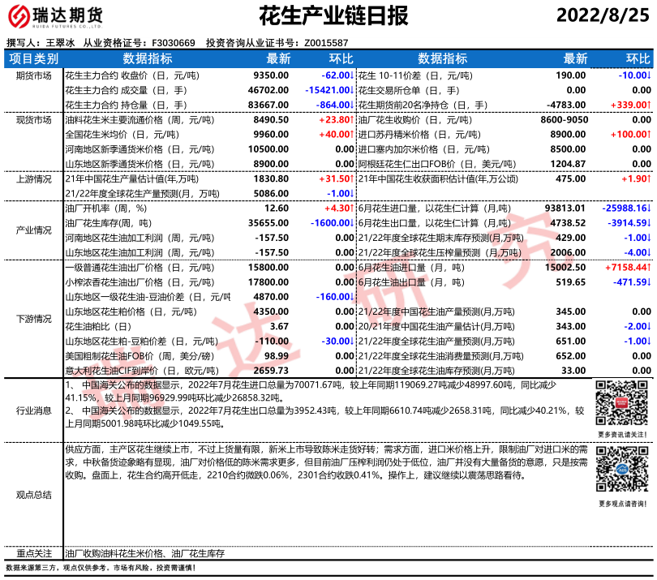Click the QR code above 更多资讯请关注
This screenshot has height=580, width=657.
coord(622,404)
